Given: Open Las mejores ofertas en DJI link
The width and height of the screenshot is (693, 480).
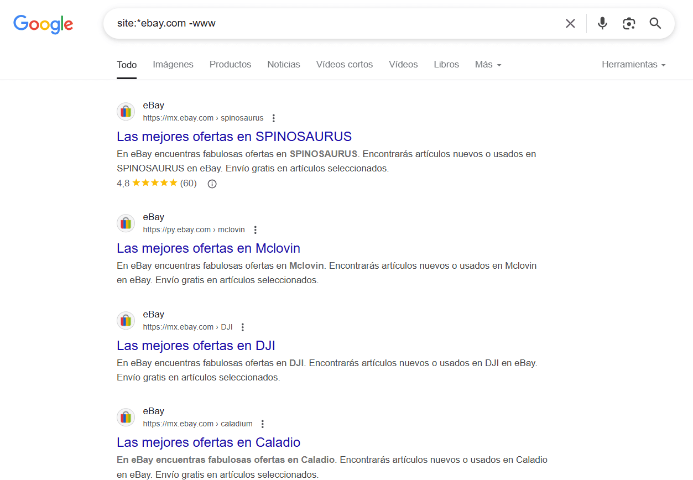Looking at the screenshot, I should coord(196,346).
